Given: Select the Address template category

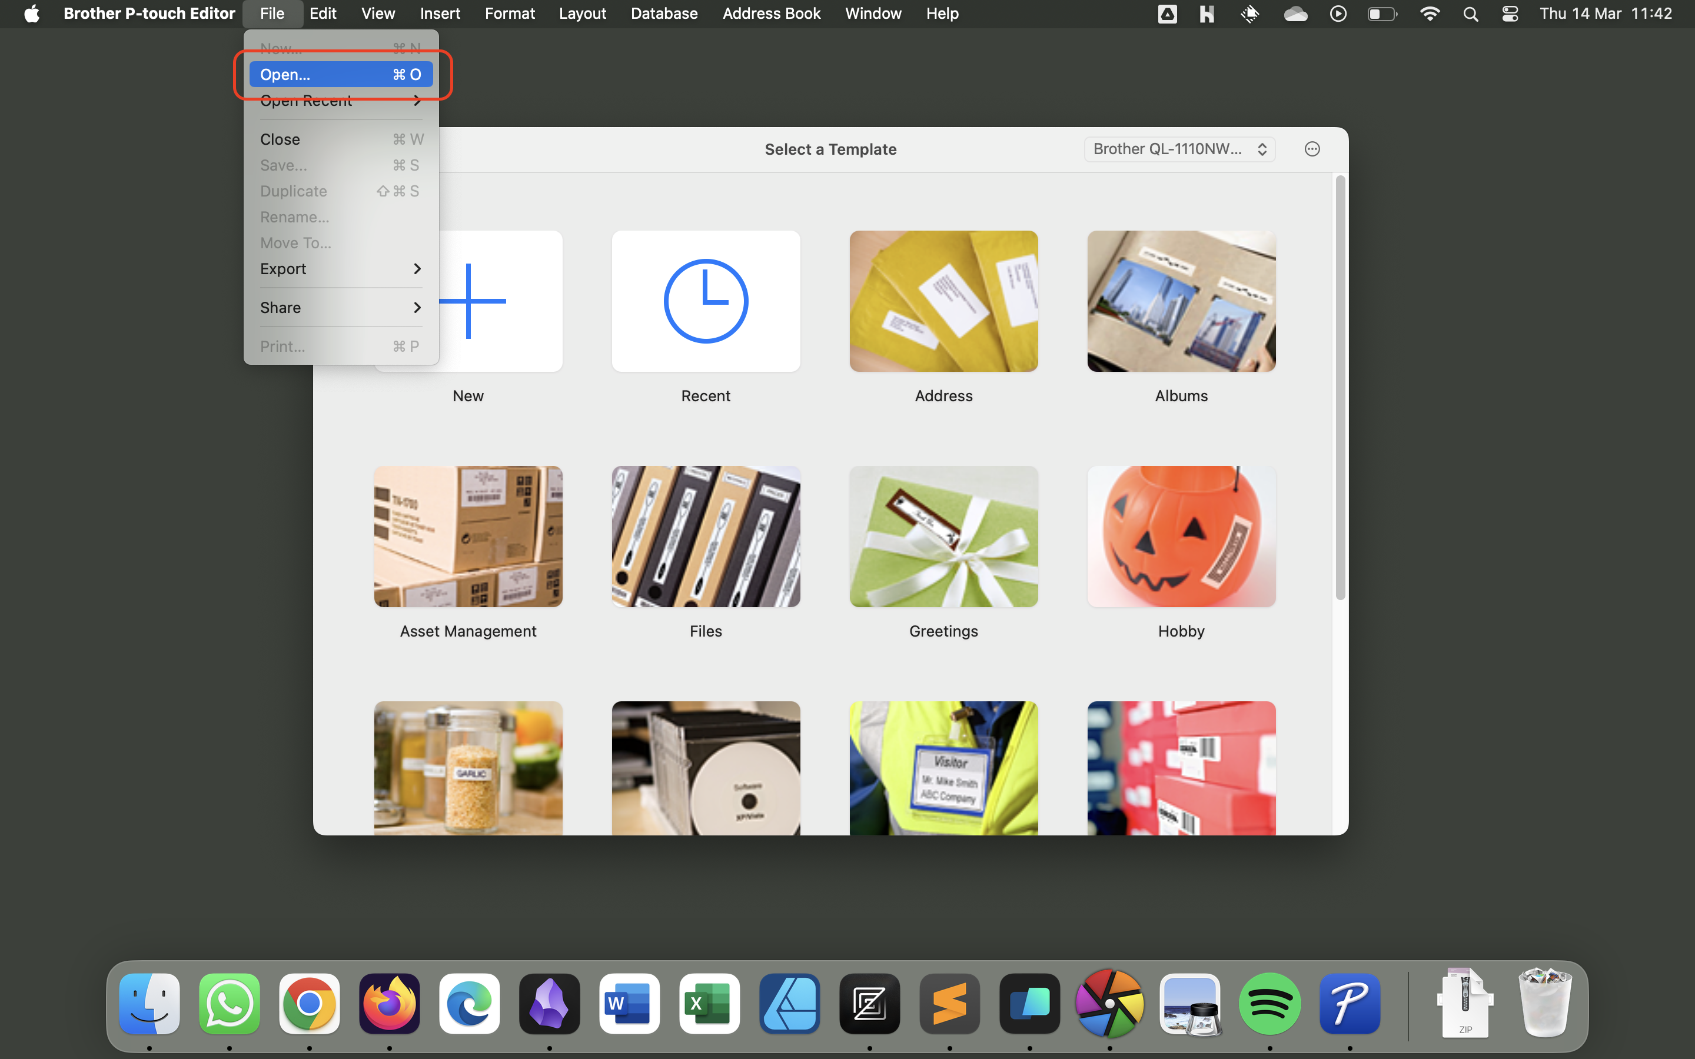Looking at the screenshot, I should [x=943, y=301].
